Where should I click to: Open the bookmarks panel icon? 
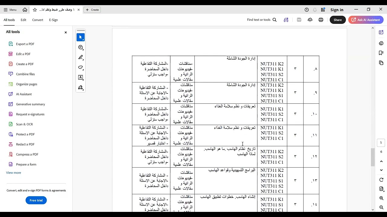[x=381, y=53]
